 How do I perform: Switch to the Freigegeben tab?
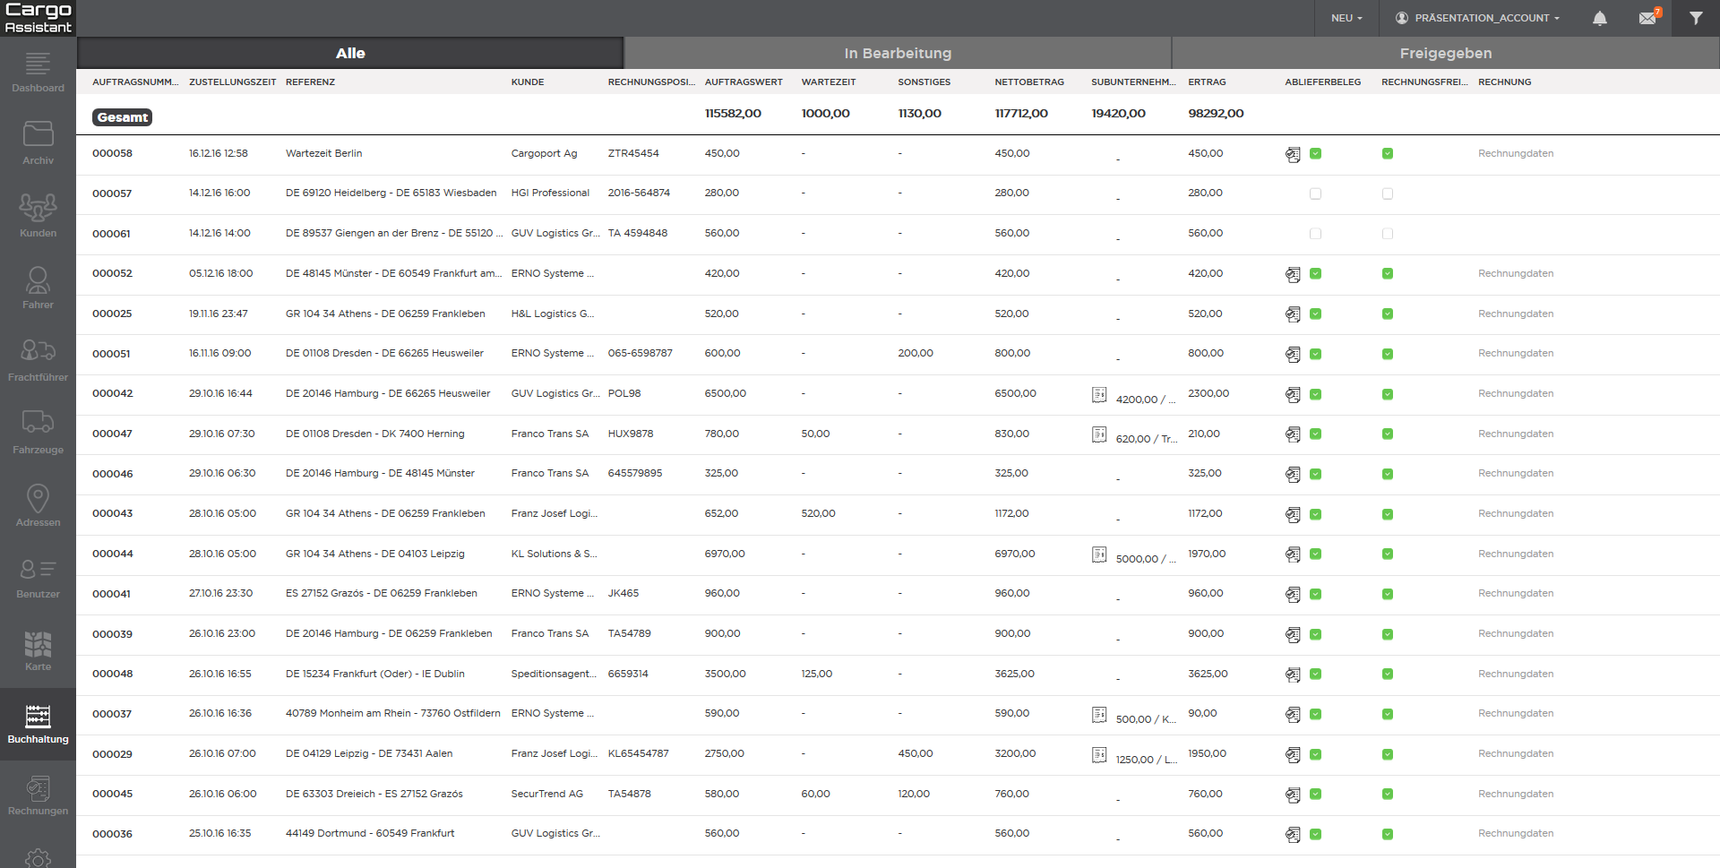pos(1445,53)
